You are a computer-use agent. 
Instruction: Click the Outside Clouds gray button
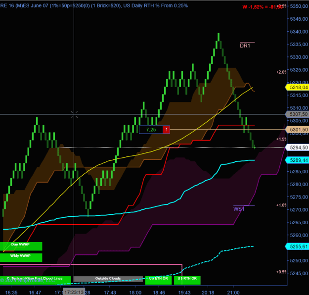click(x=108, y=279)
